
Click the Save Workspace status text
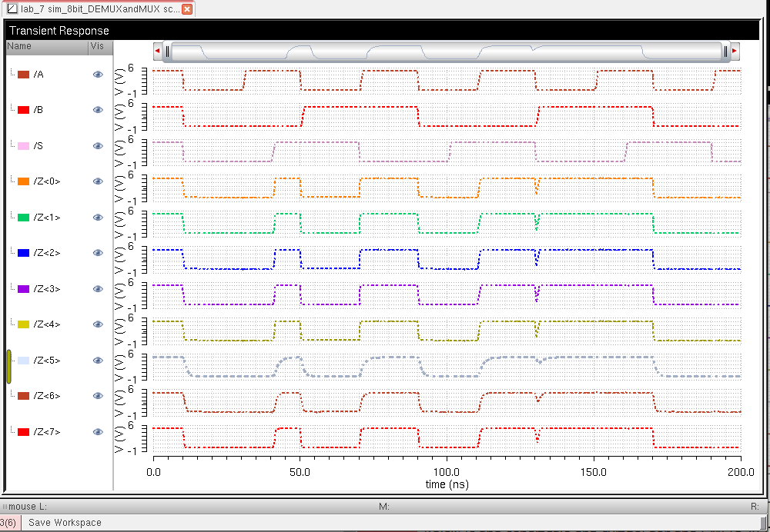point(65,523)
